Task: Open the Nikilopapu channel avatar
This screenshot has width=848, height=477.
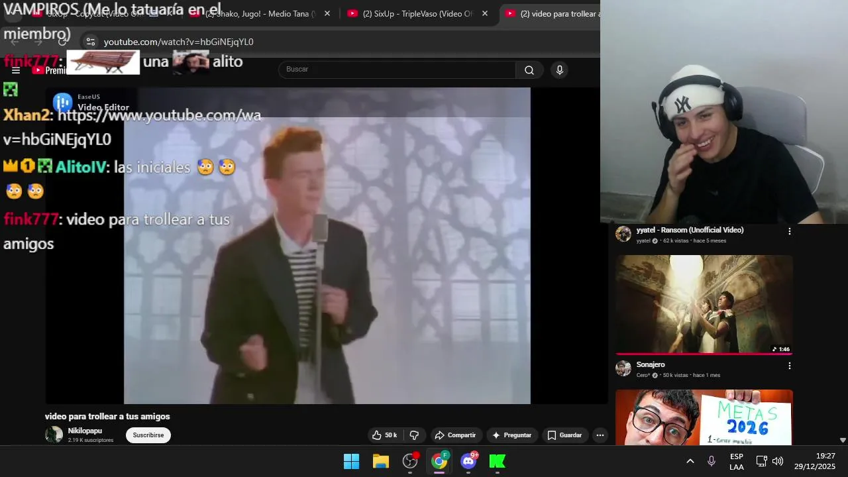Action: 54,435
